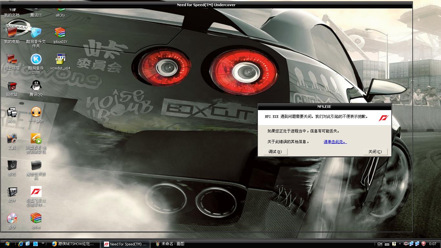Switch to 游侠NETSHOW论坛 taskbar window

pyautogui.click(x=75, y=244)
